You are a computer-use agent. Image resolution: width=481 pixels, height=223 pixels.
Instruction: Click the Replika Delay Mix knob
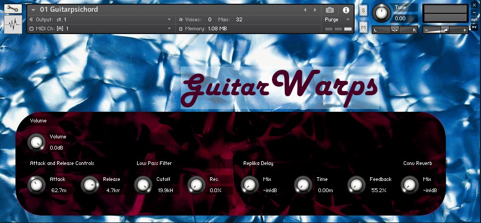250,185
